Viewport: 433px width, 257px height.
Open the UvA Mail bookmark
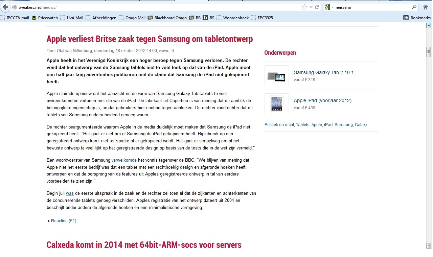pos(72,18)
